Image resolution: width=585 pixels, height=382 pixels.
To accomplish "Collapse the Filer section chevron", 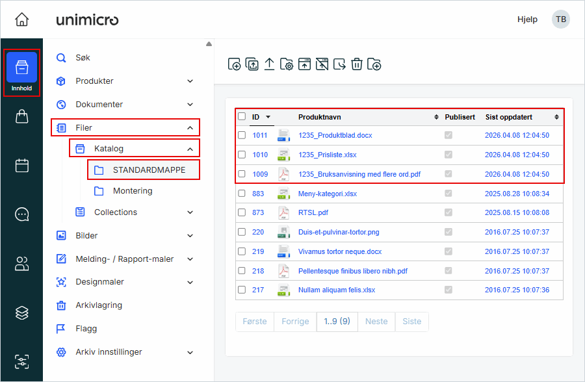I will pos(190,128).
